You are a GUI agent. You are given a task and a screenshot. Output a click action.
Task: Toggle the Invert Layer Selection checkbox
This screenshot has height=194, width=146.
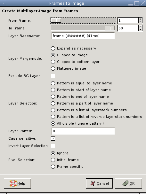(x=53, y=146)
